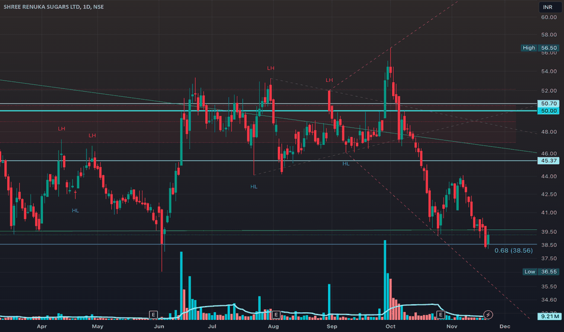Image resolution: width=564 pixels, height=332 pixels.
Task: Click the lightning bolt event icon
Action: point(488,314)
